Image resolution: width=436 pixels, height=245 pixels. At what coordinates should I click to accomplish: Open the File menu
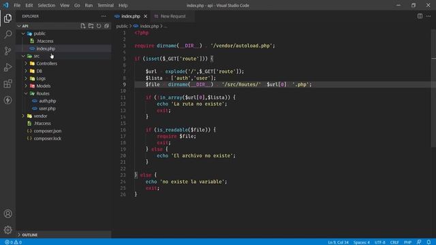coord(17,5)
